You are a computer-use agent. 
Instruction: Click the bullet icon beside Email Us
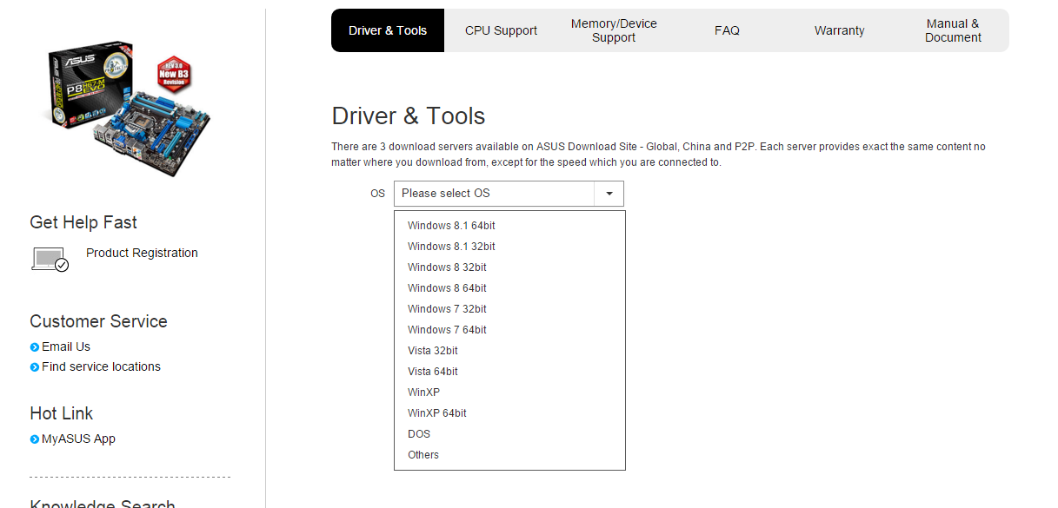[x=35, y=347]
